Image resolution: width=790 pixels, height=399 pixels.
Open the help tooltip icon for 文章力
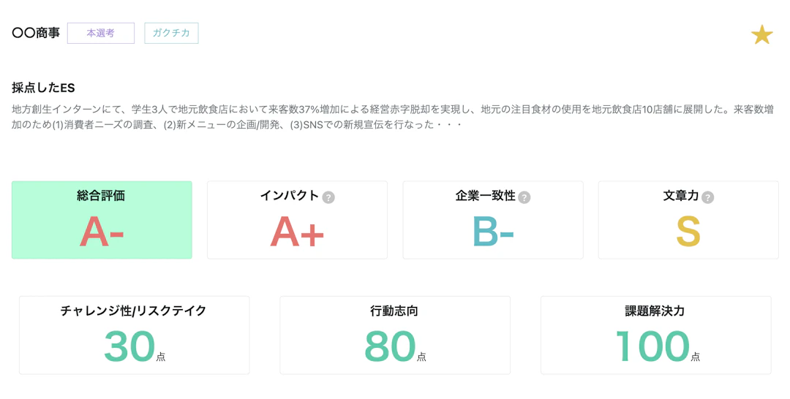tap(707, 197)
